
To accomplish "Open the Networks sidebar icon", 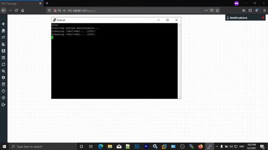I will click(x=3, y=37).
